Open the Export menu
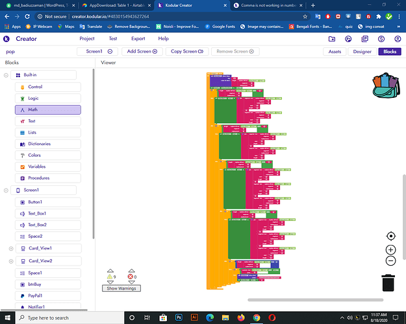The image size is (406, 324). tap(138, 39)
